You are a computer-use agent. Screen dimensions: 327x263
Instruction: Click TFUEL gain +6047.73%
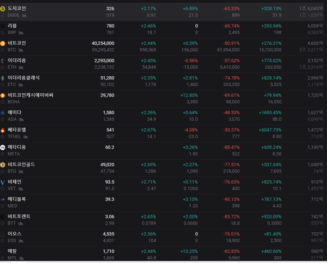270,130
